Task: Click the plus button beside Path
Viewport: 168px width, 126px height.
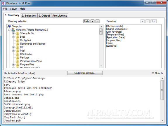Action: (x=92, y=21)
